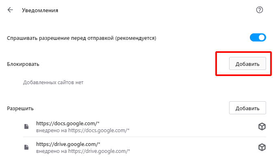Click the Уведомления page heading
The image size is (273, 159).
click(40, 11)
